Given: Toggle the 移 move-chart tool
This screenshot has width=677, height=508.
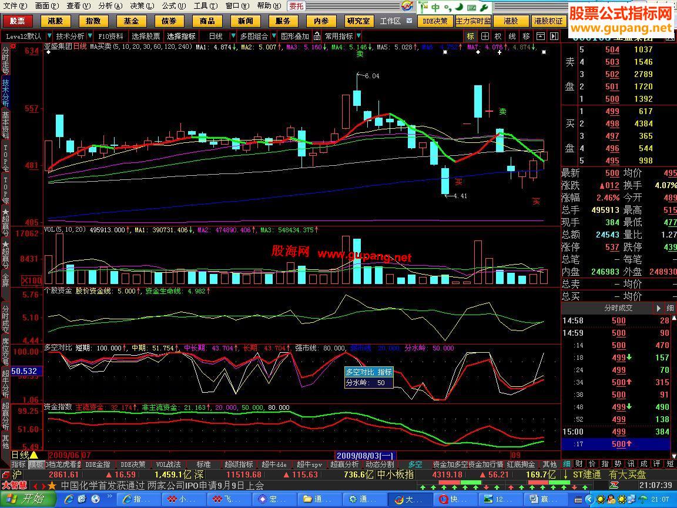Looking at the screenshot, I should pos(526,36).
